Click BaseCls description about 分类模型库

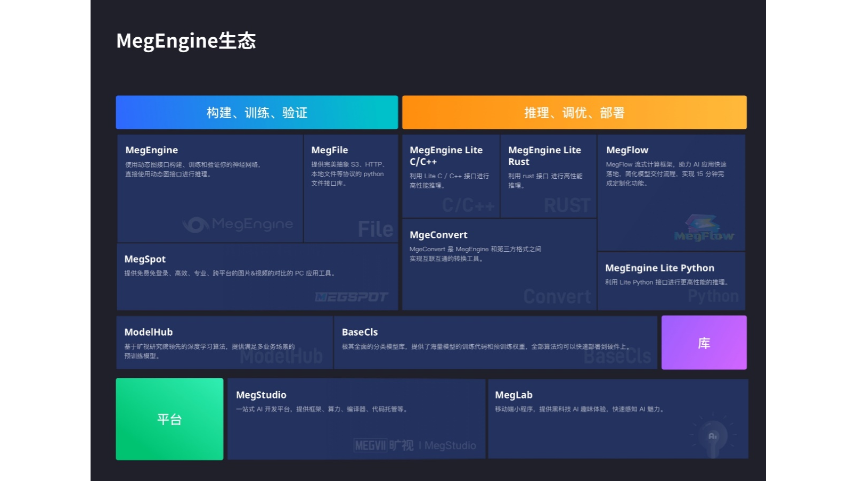pos(486,346)
